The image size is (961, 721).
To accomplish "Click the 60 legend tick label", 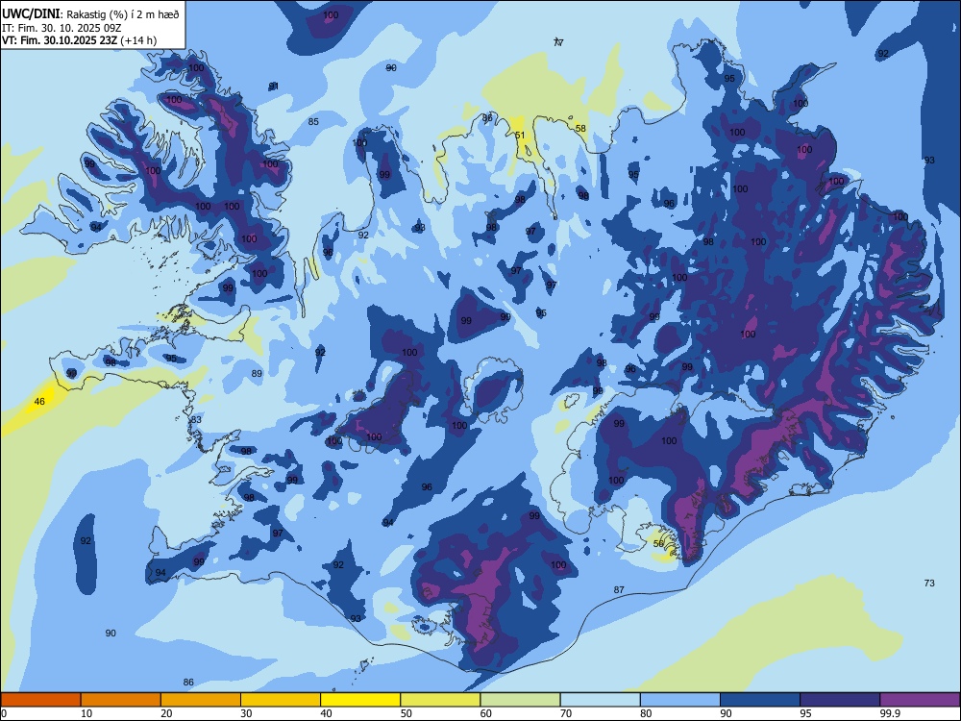I will click(x=486, y=713).
